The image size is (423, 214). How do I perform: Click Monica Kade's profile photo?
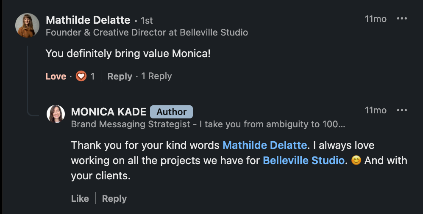click(x=56, y=114)
